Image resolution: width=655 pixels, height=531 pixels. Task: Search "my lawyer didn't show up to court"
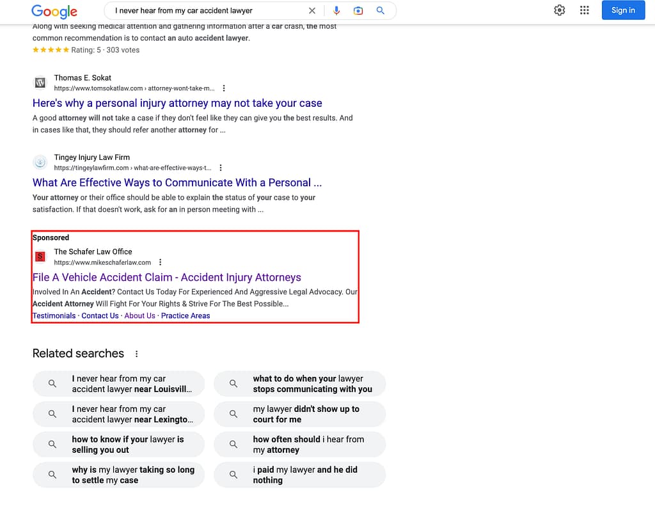click(x=299, y=414)
